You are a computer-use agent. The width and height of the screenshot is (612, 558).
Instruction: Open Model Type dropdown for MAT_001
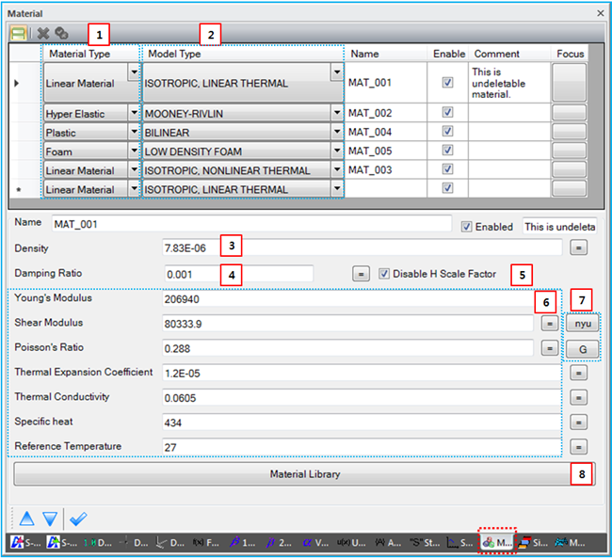pos(337,72)
